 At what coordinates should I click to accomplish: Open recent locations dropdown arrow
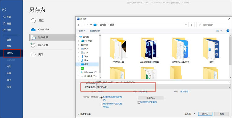pos(88,25)
